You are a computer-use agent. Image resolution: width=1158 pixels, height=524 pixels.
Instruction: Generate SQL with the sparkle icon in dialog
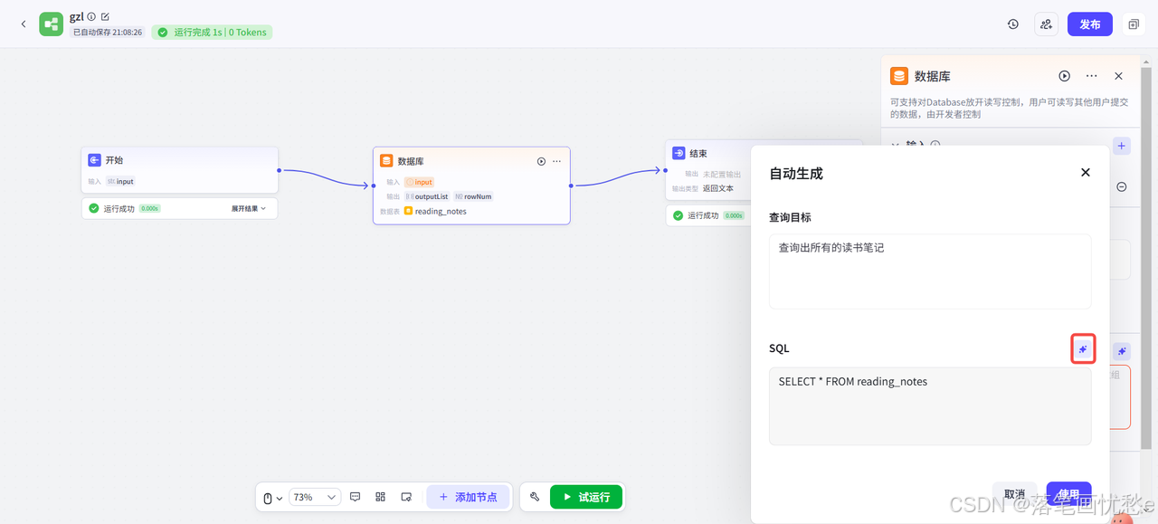[x=1083, y=349]
